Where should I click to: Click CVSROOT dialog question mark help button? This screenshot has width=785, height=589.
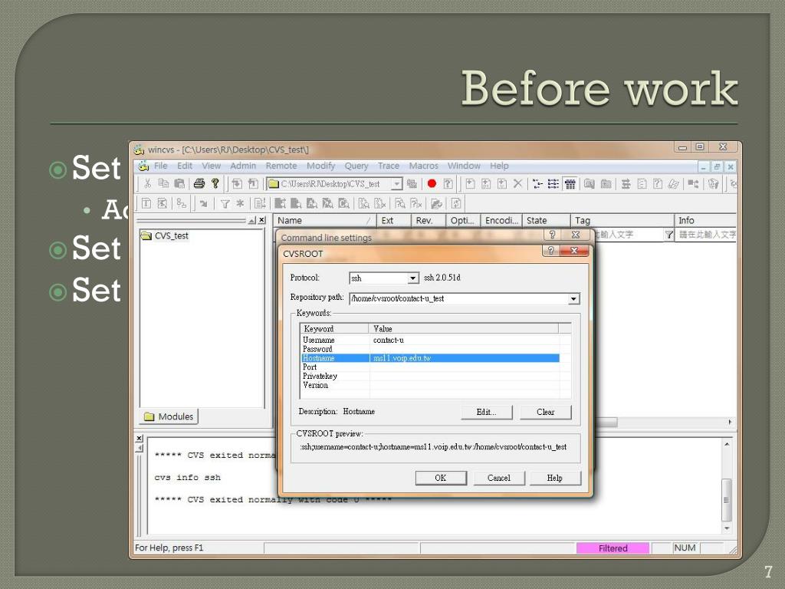pos(550,252)
